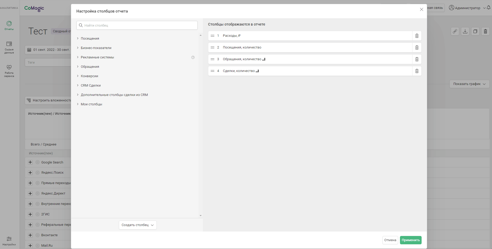This screenshot has width=492, height=249.
Task: Open Работа сервиса in the sidebar
Action: click(x=9, y=71)
